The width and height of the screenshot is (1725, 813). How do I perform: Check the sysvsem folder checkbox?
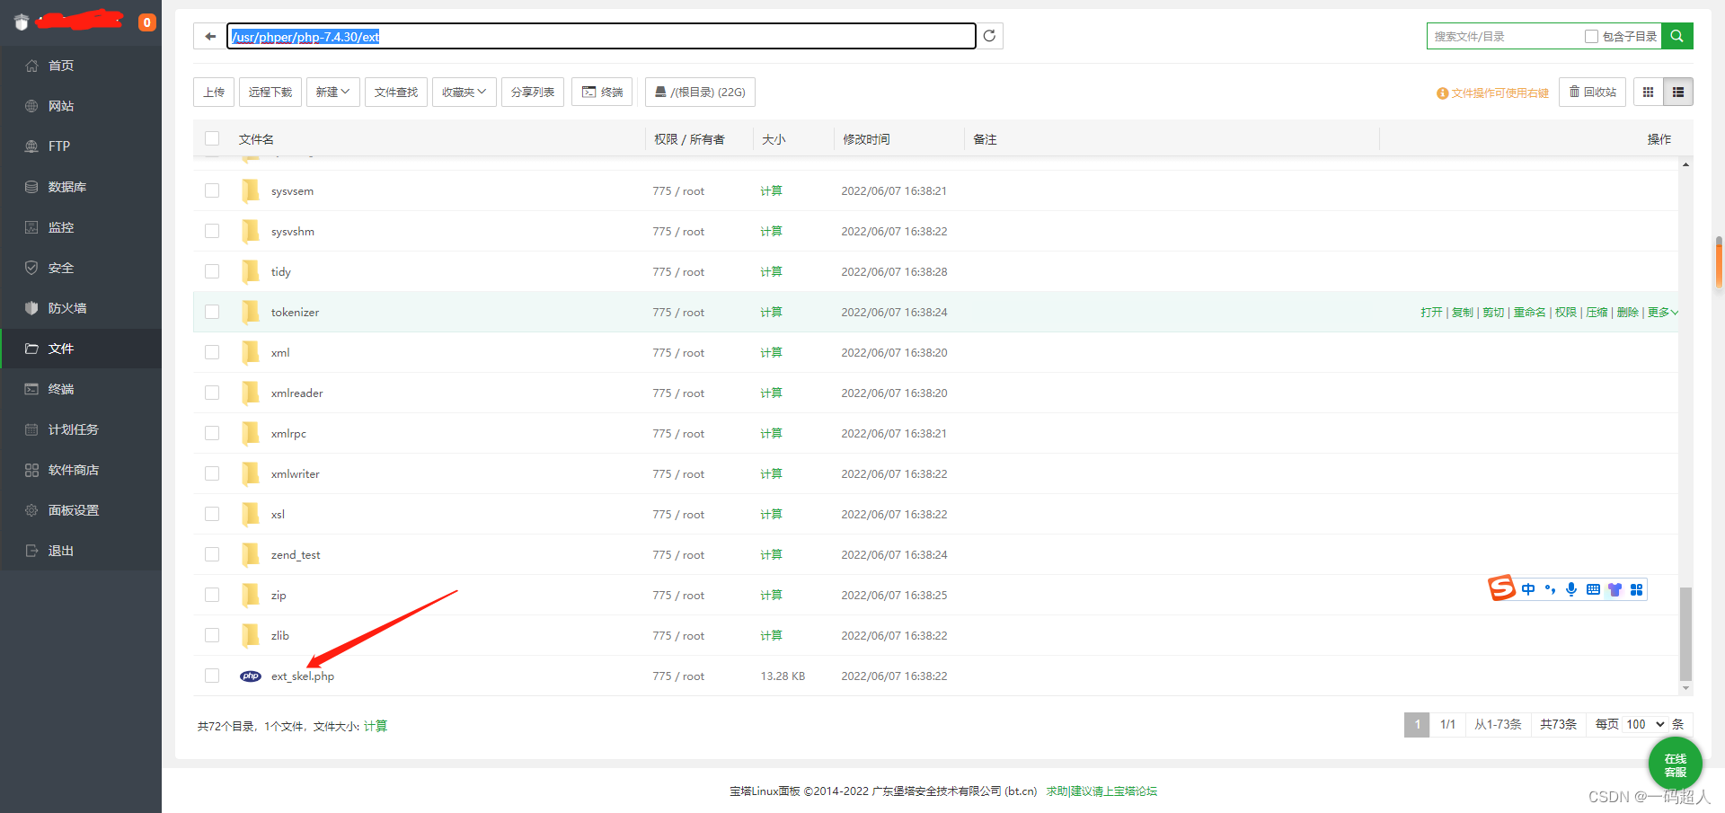[212, 190]
